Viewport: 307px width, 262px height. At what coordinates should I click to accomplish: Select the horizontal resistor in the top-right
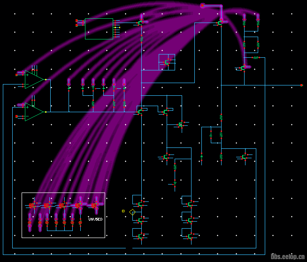[256, 58]
